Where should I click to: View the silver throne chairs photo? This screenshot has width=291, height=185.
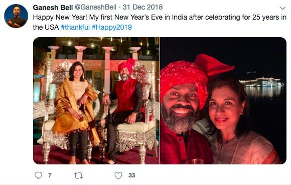[96, 101]
